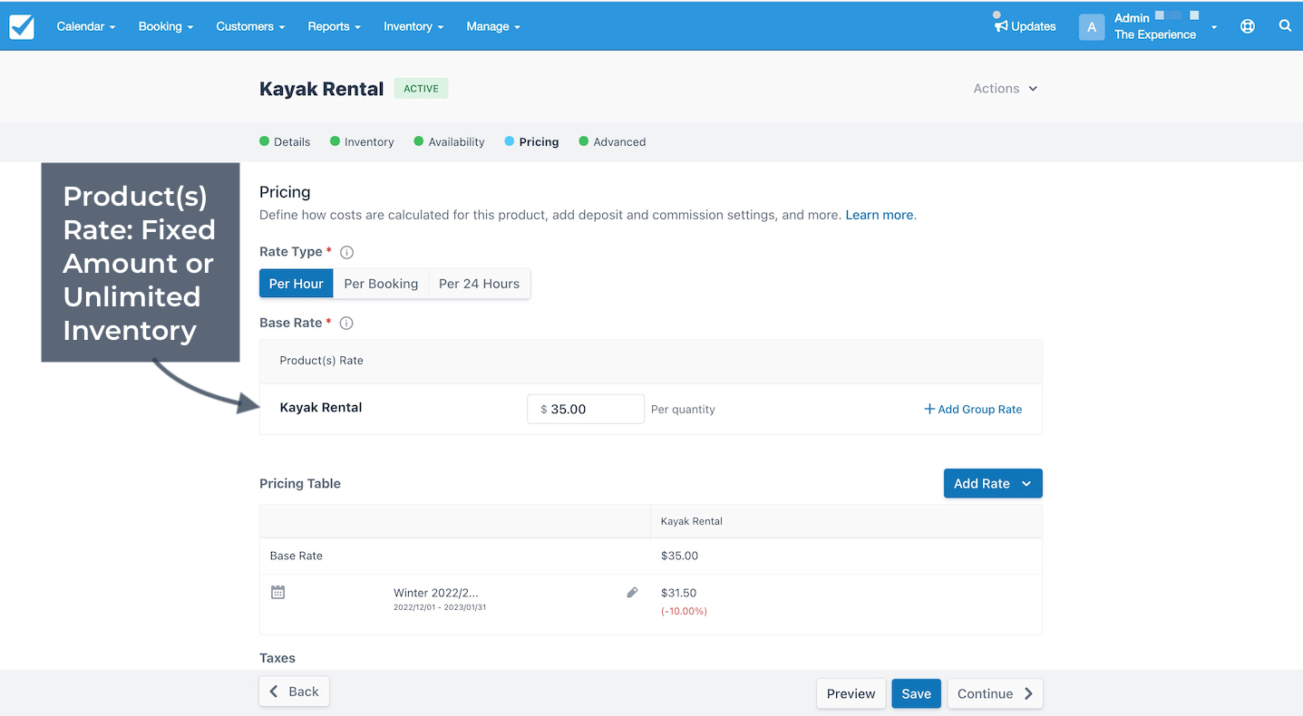This screenshot has height=716, width=1303.
Task: Open the Inventory menu in top bar
Action: [413, 26]
